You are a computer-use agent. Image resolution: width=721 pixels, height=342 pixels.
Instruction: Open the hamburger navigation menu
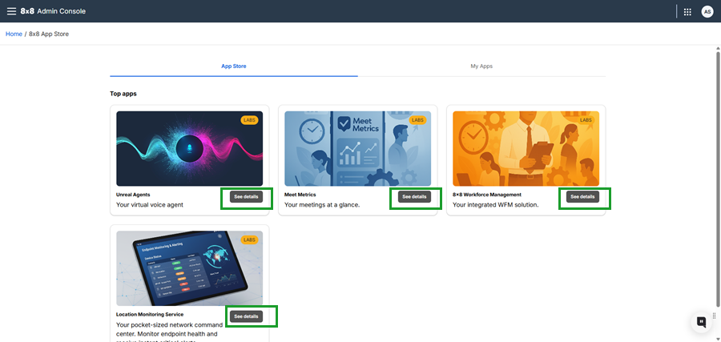pyautogui.click(x=11, y=11)
